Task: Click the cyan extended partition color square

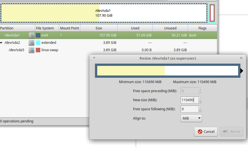Action: point(38,43)
